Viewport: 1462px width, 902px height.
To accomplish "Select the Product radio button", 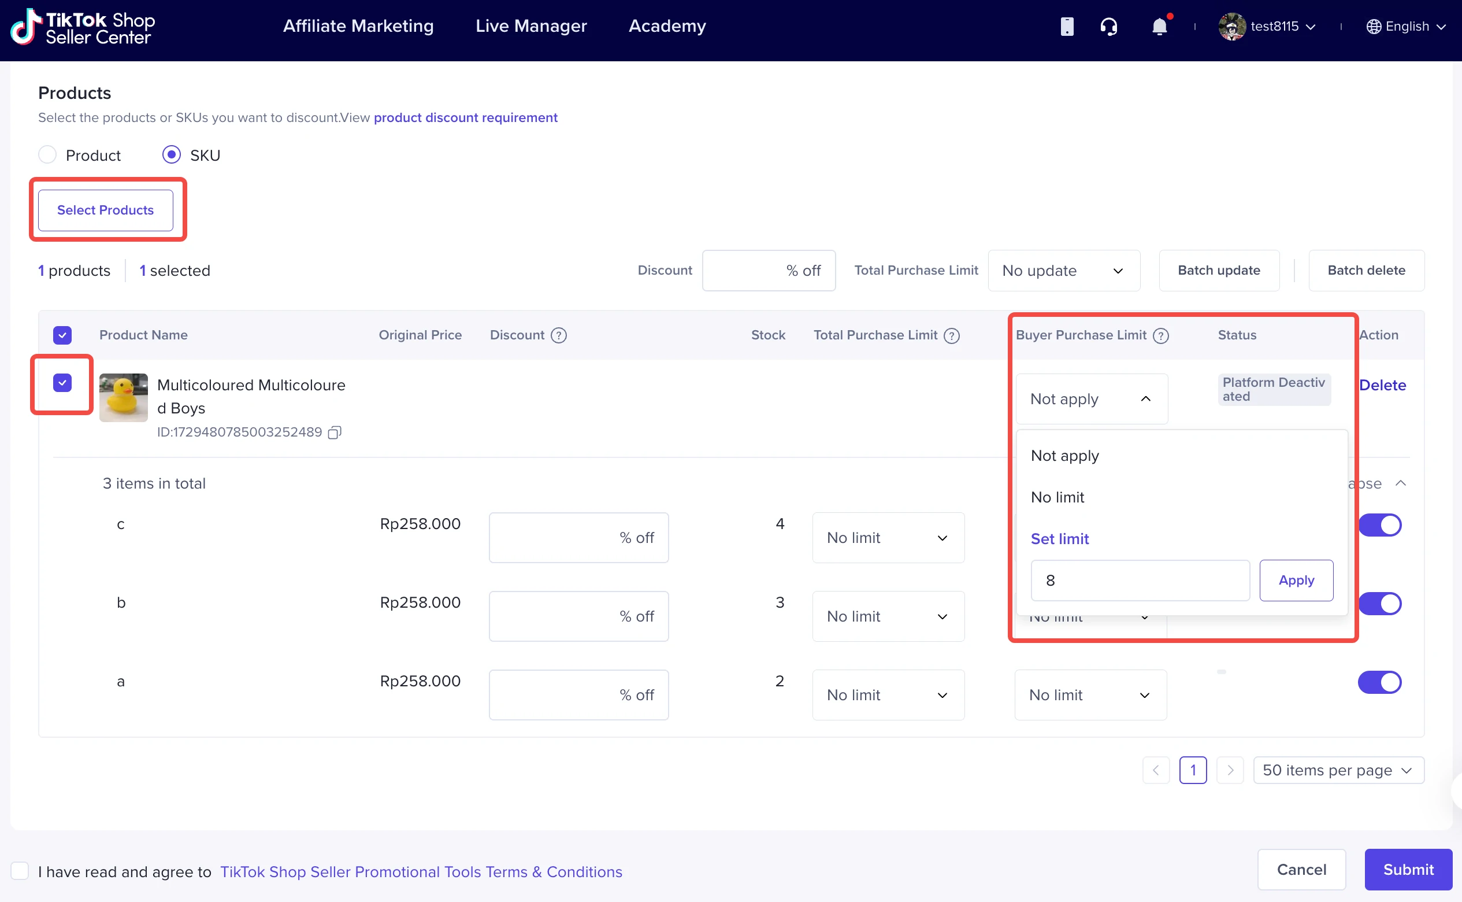I will (x=48, y=155).
